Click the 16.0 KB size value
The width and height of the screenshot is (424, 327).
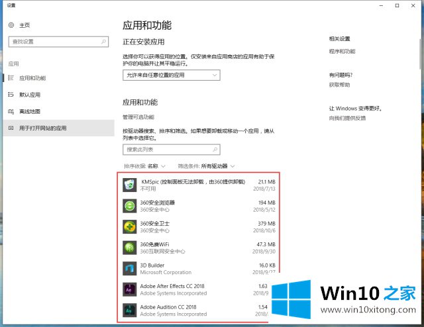(267, 265)
